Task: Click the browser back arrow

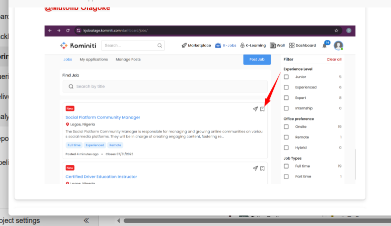Action: click(51, 30)
